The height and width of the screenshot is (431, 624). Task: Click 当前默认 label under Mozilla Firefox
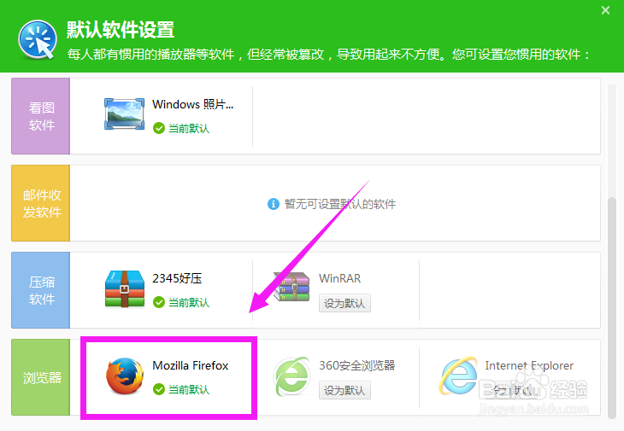189,389
